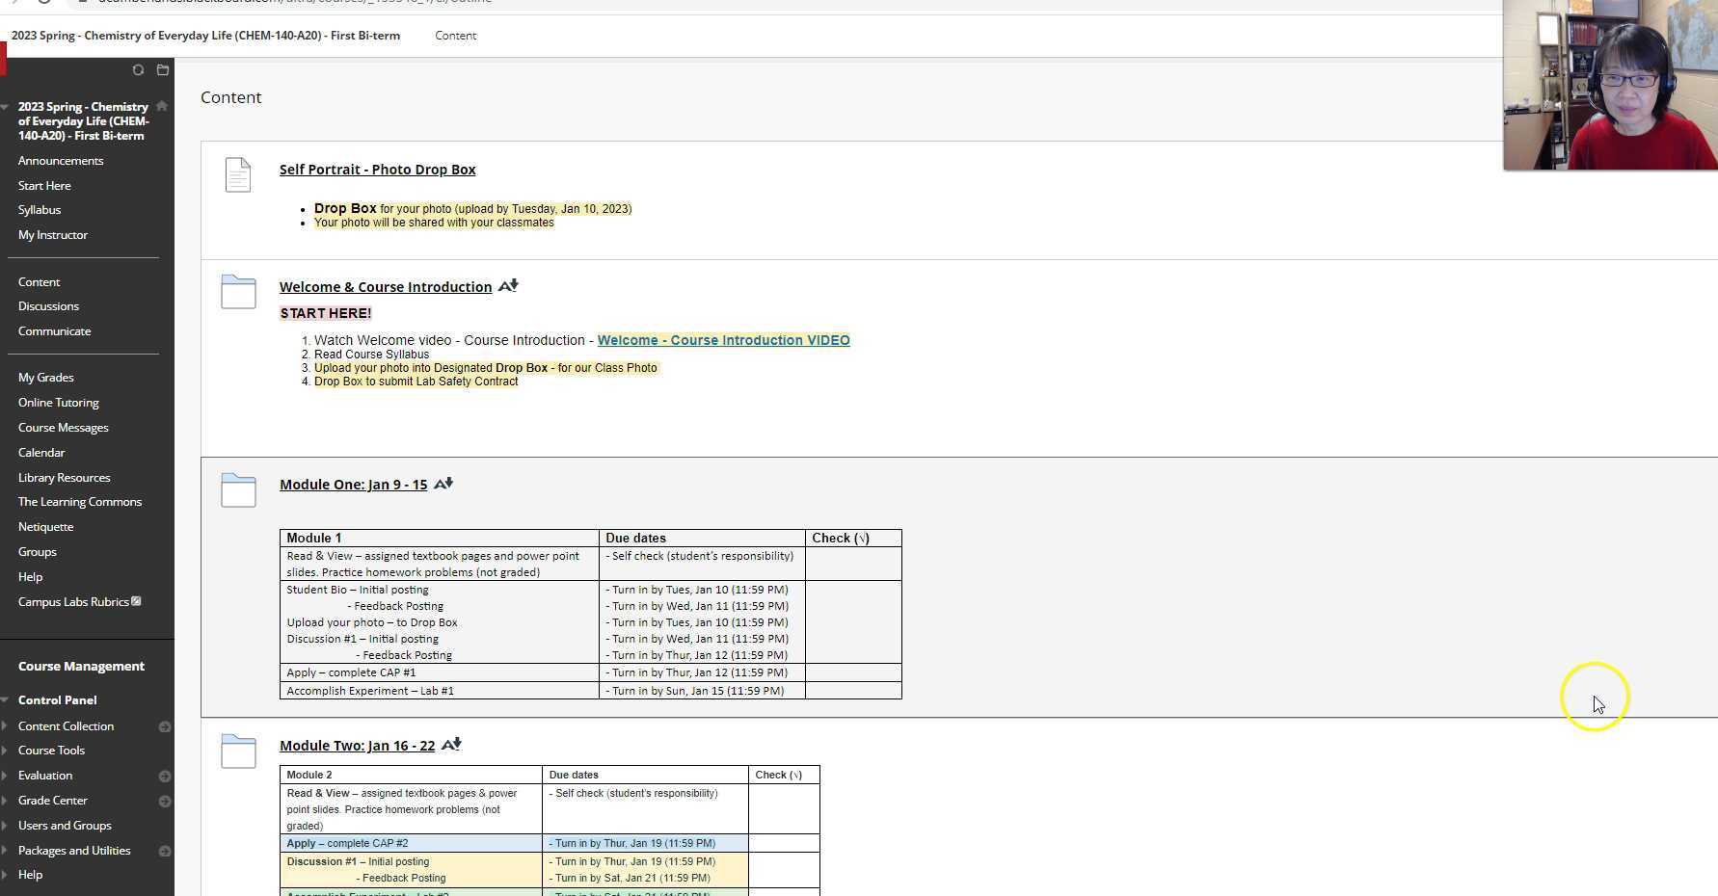Click the folder icon for Module Two
The width and height of the screenshot is (1718, 896).
(x=238, y=751)
